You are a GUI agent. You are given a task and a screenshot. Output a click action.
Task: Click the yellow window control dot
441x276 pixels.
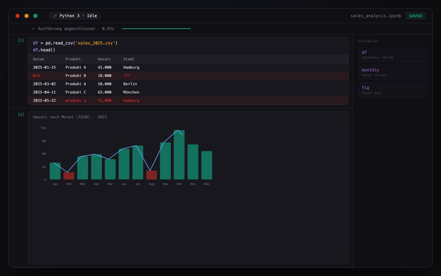[x=27, y=16]
